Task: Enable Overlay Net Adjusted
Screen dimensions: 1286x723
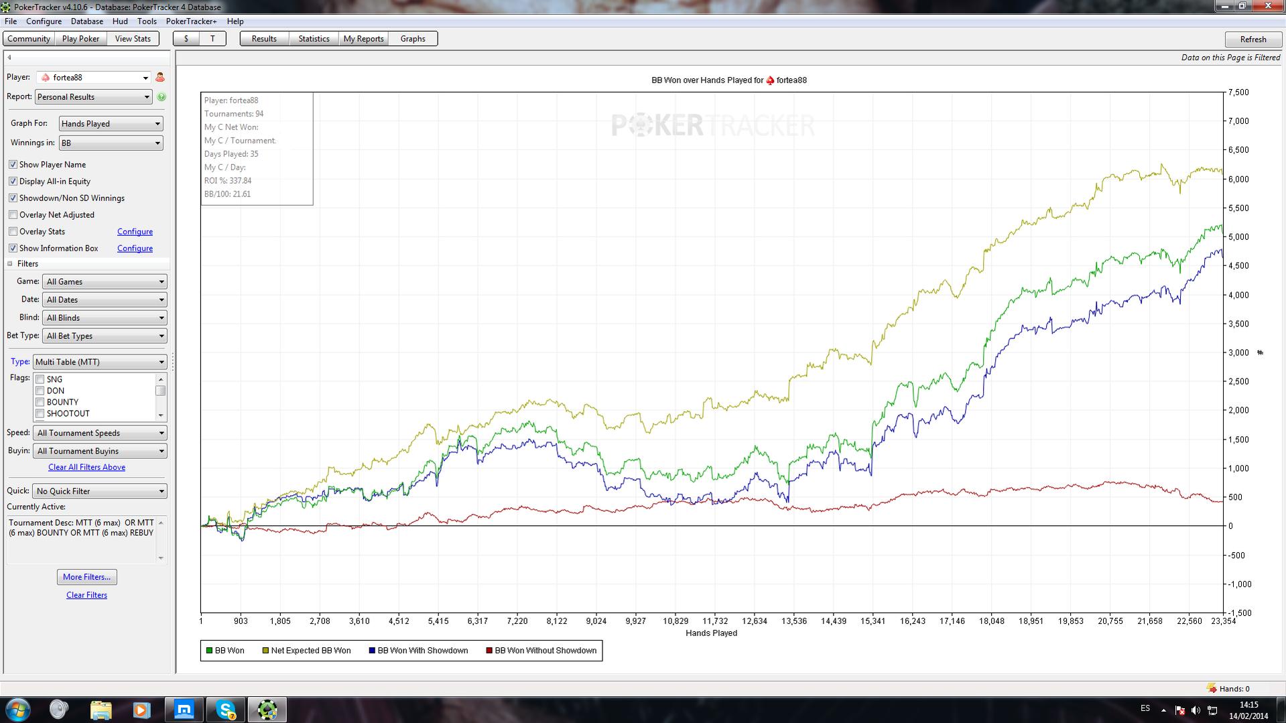Action: (x=13, y=214)
